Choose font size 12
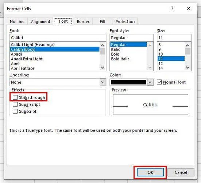 [171, 64]
